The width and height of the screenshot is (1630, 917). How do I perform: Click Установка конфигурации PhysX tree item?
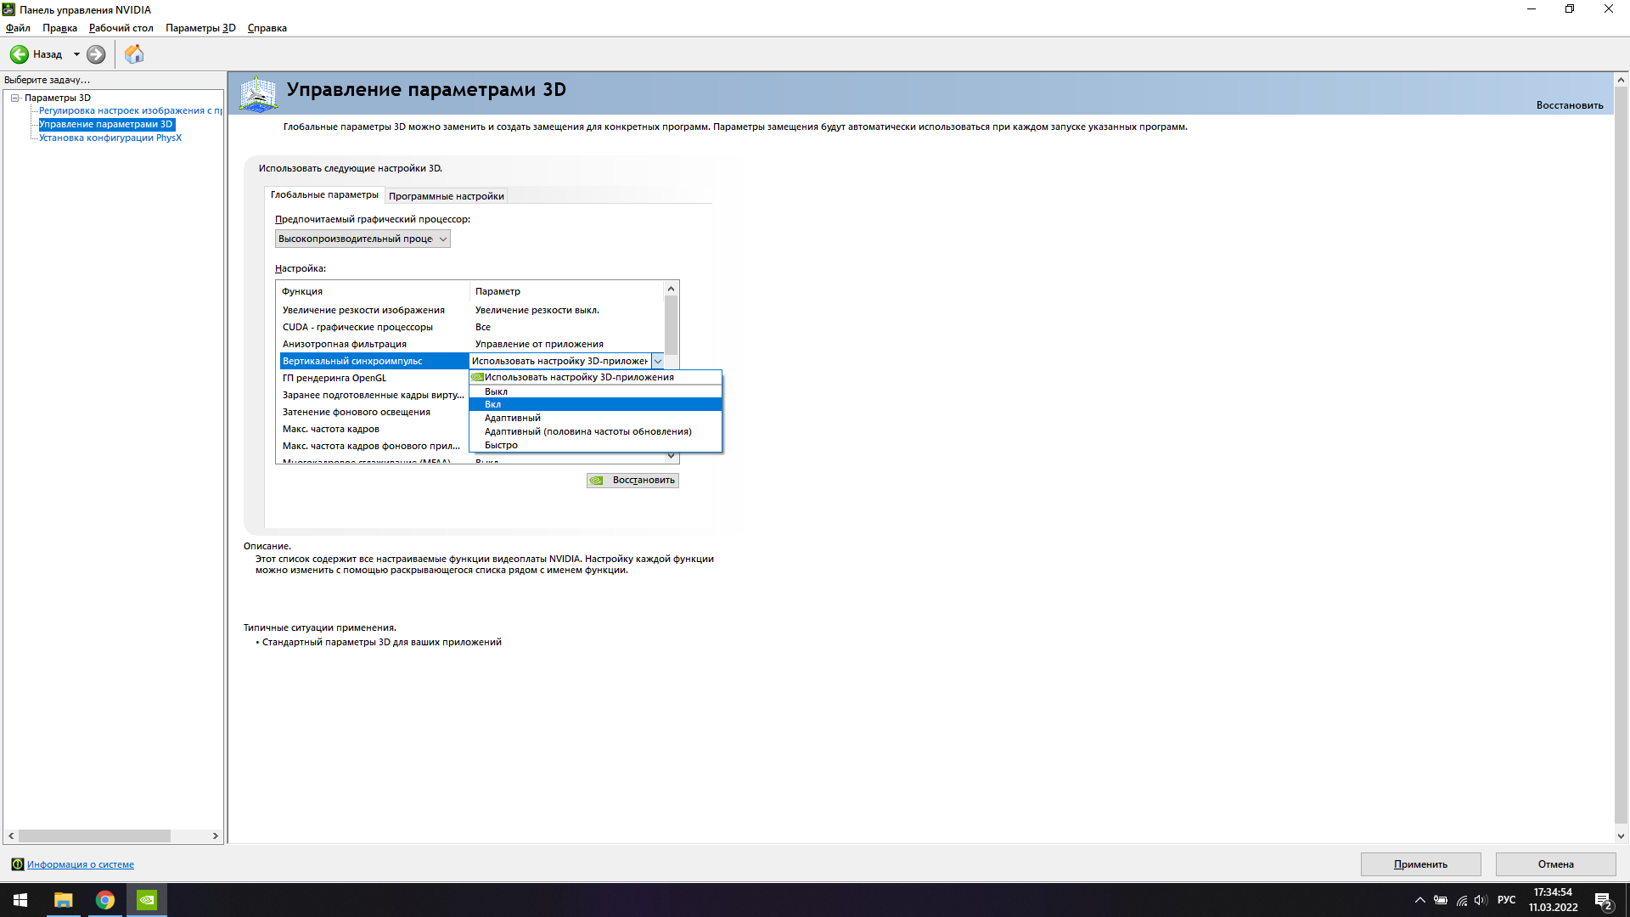tap(110, 138)
